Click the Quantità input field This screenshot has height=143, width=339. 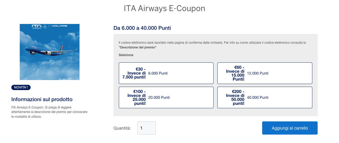click(147, 128)
